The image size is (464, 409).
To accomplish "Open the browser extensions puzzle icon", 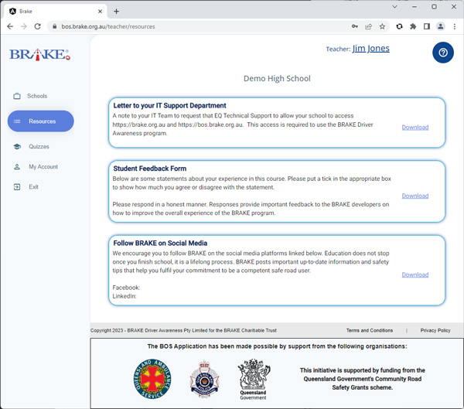I will [413, 26].
